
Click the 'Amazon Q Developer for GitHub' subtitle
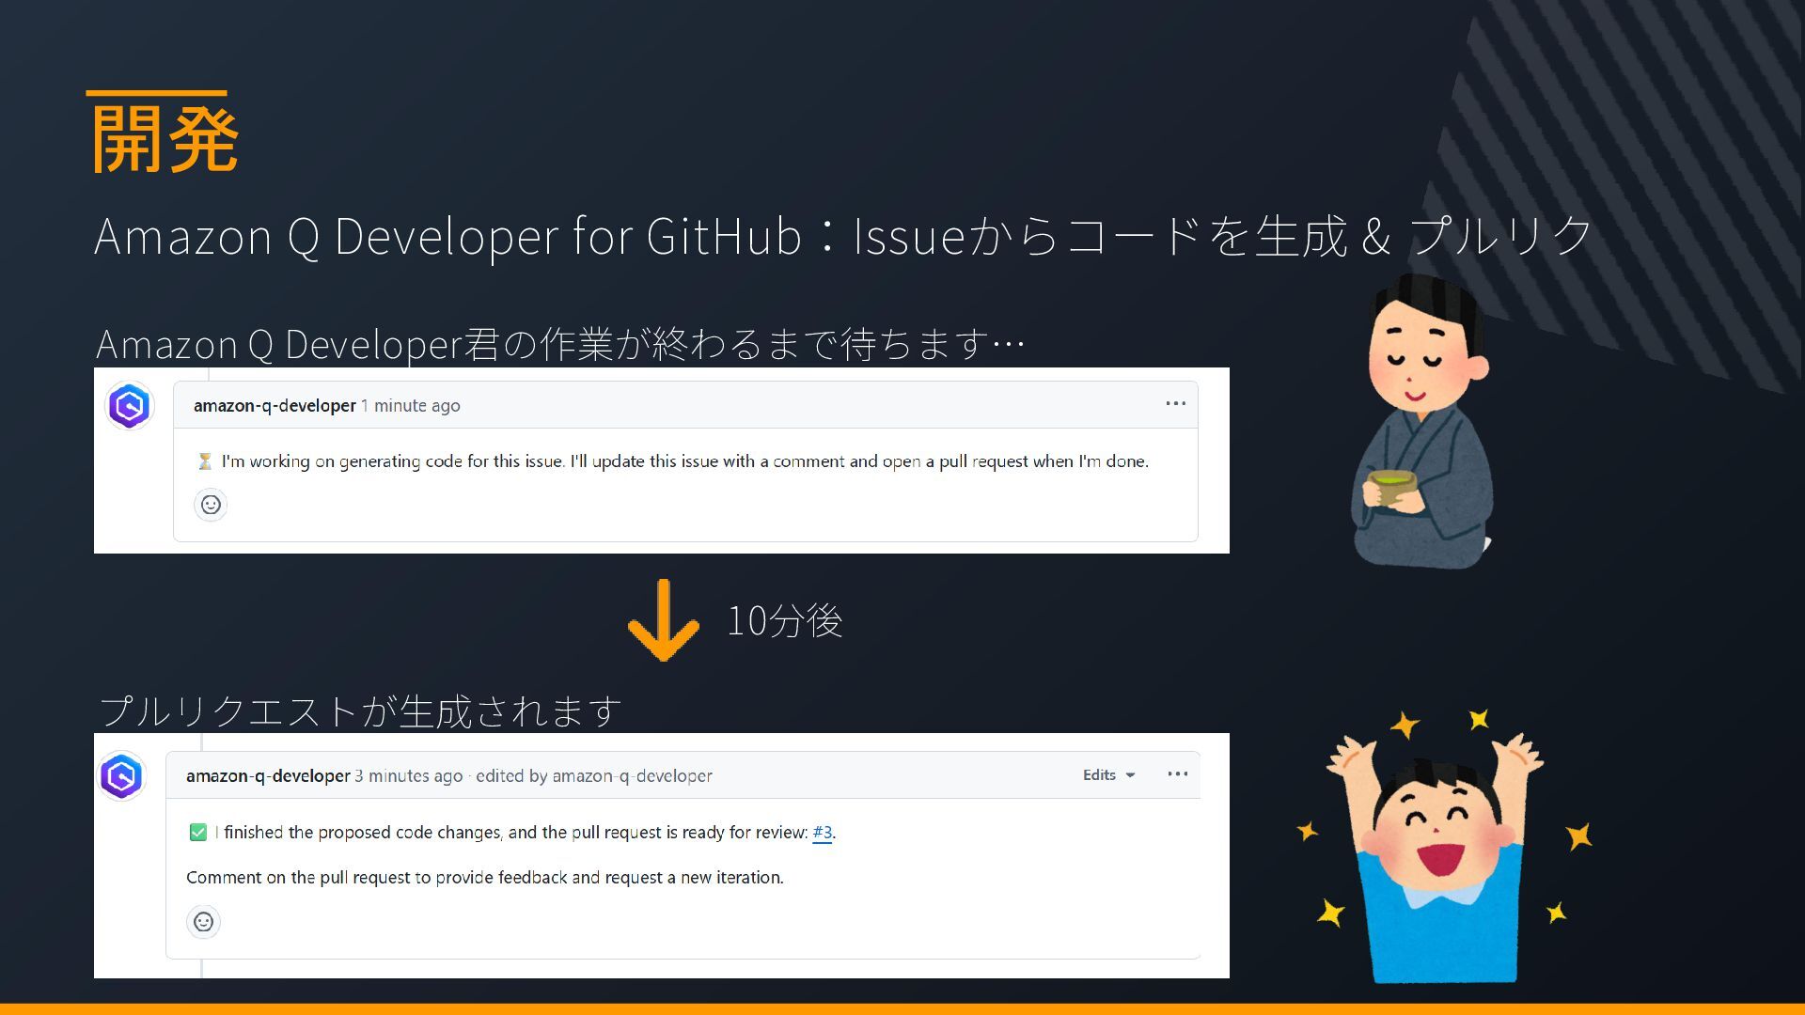843,235
